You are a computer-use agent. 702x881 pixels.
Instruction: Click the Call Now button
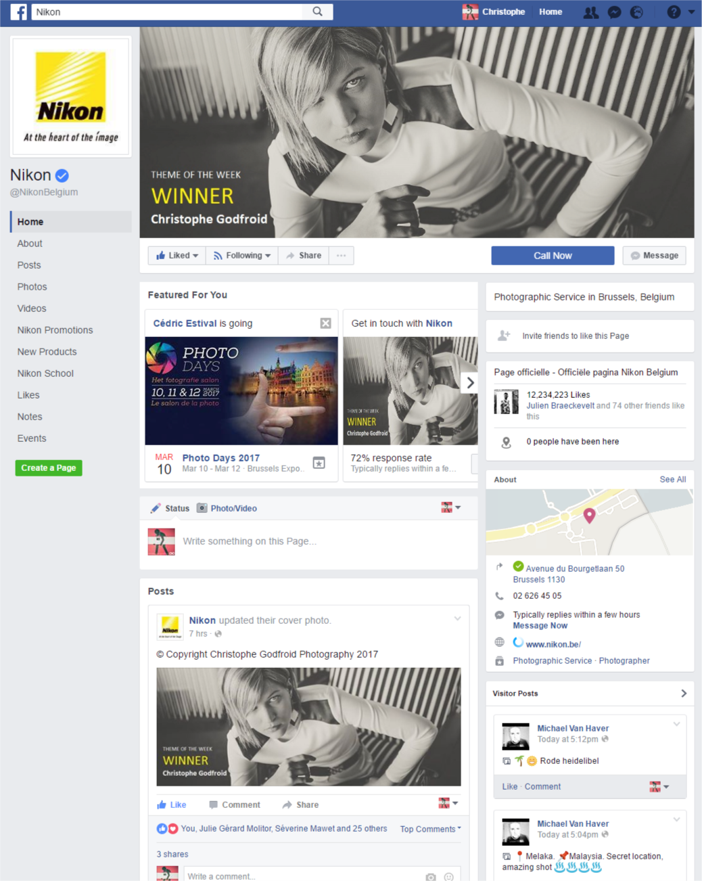click(553, 256)
